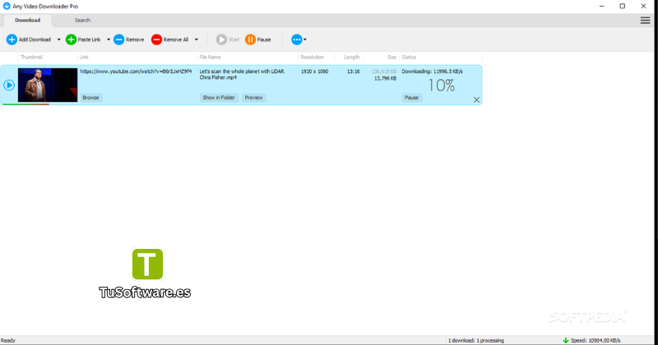Click the blue Remove button

coord(129,39)
